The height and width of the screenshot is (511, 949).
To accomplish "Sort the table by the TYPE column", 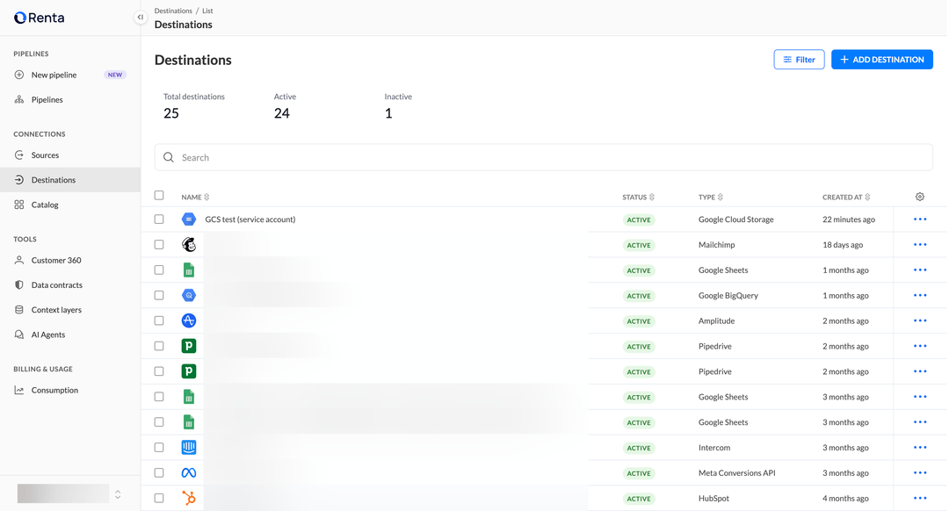I will (x=711, y=198).
